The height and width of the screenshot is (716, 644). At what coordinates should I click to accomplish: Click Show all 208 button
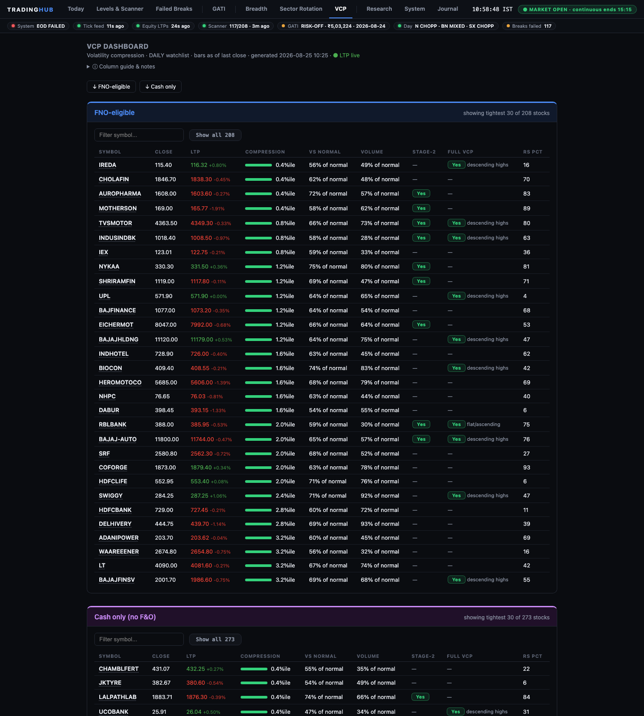coord(215,135)
